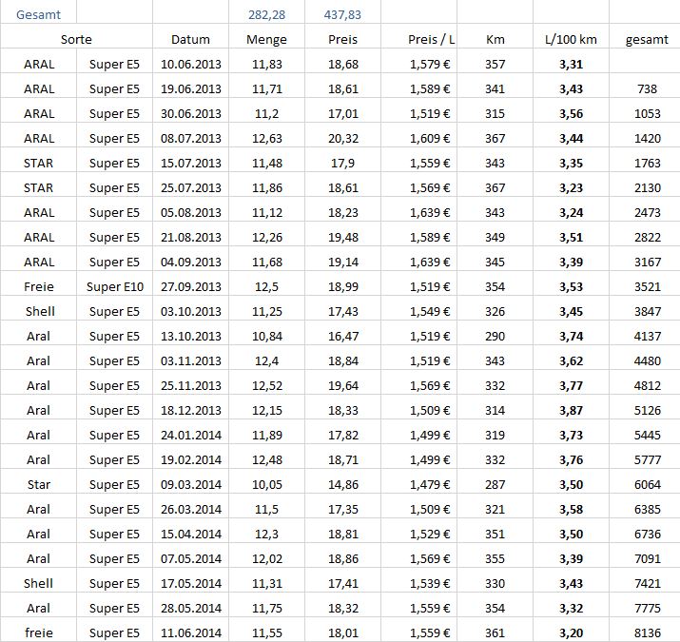This screenshot has width=680, height=642.
Task: Click the gesamt column header
Action: pos(645,40)
